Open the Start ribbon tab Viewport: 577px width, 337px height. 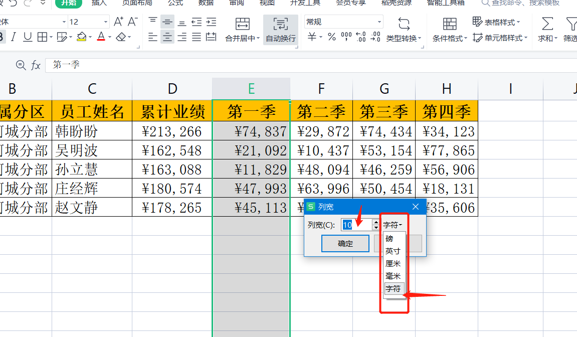click(x=69, y=3)
